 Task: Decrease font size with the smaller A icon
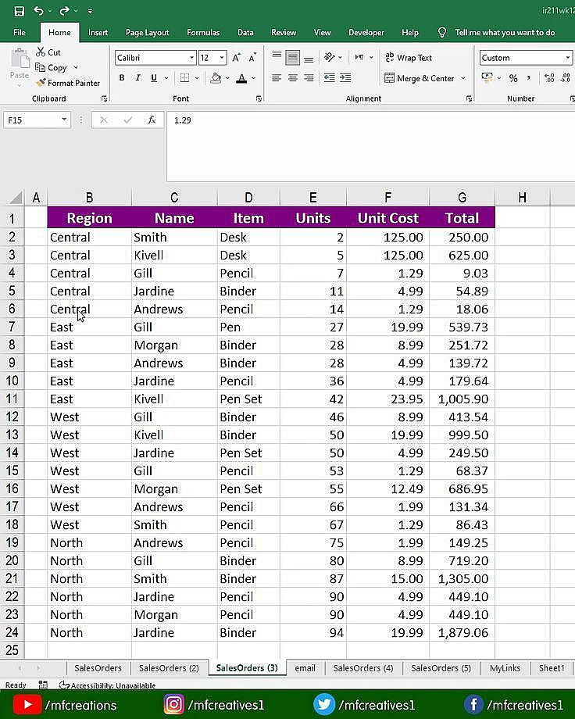point(252,57)
